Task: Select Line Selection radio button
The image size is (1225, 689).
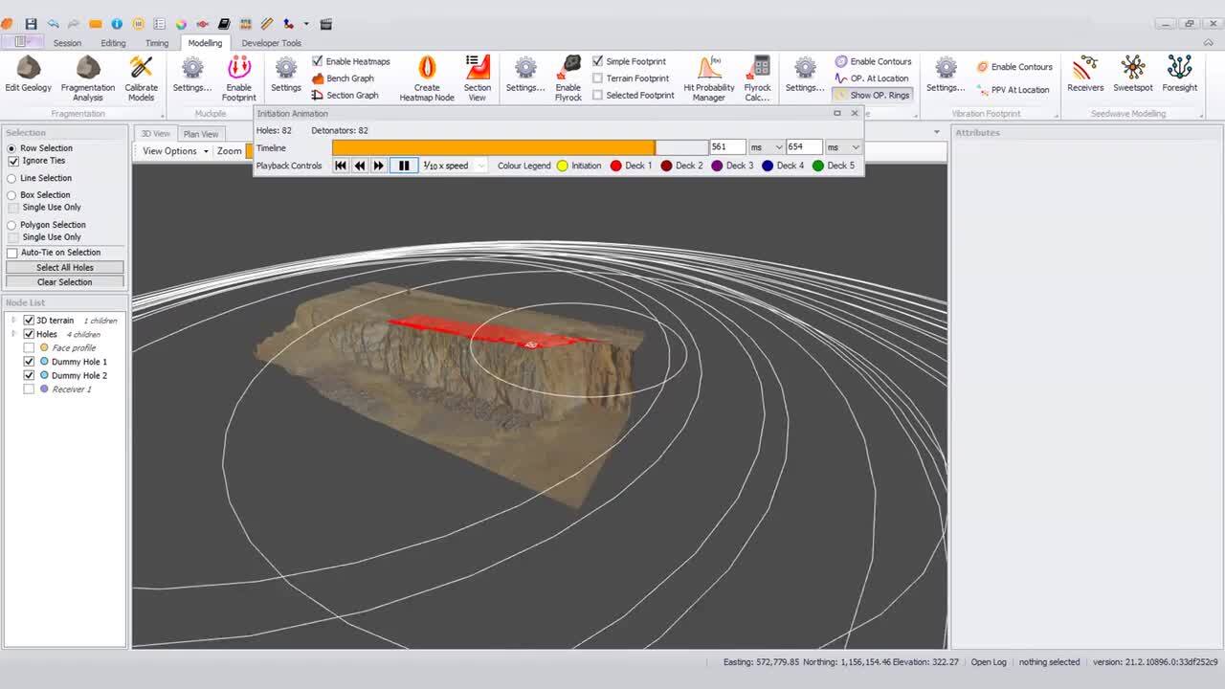Action: click(x=11, y=178)
